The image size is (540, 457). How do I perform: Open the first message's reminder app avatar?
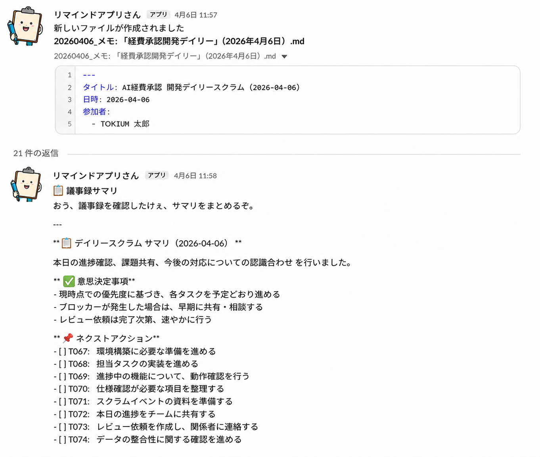pyautogui.click(x=25, y=26)
